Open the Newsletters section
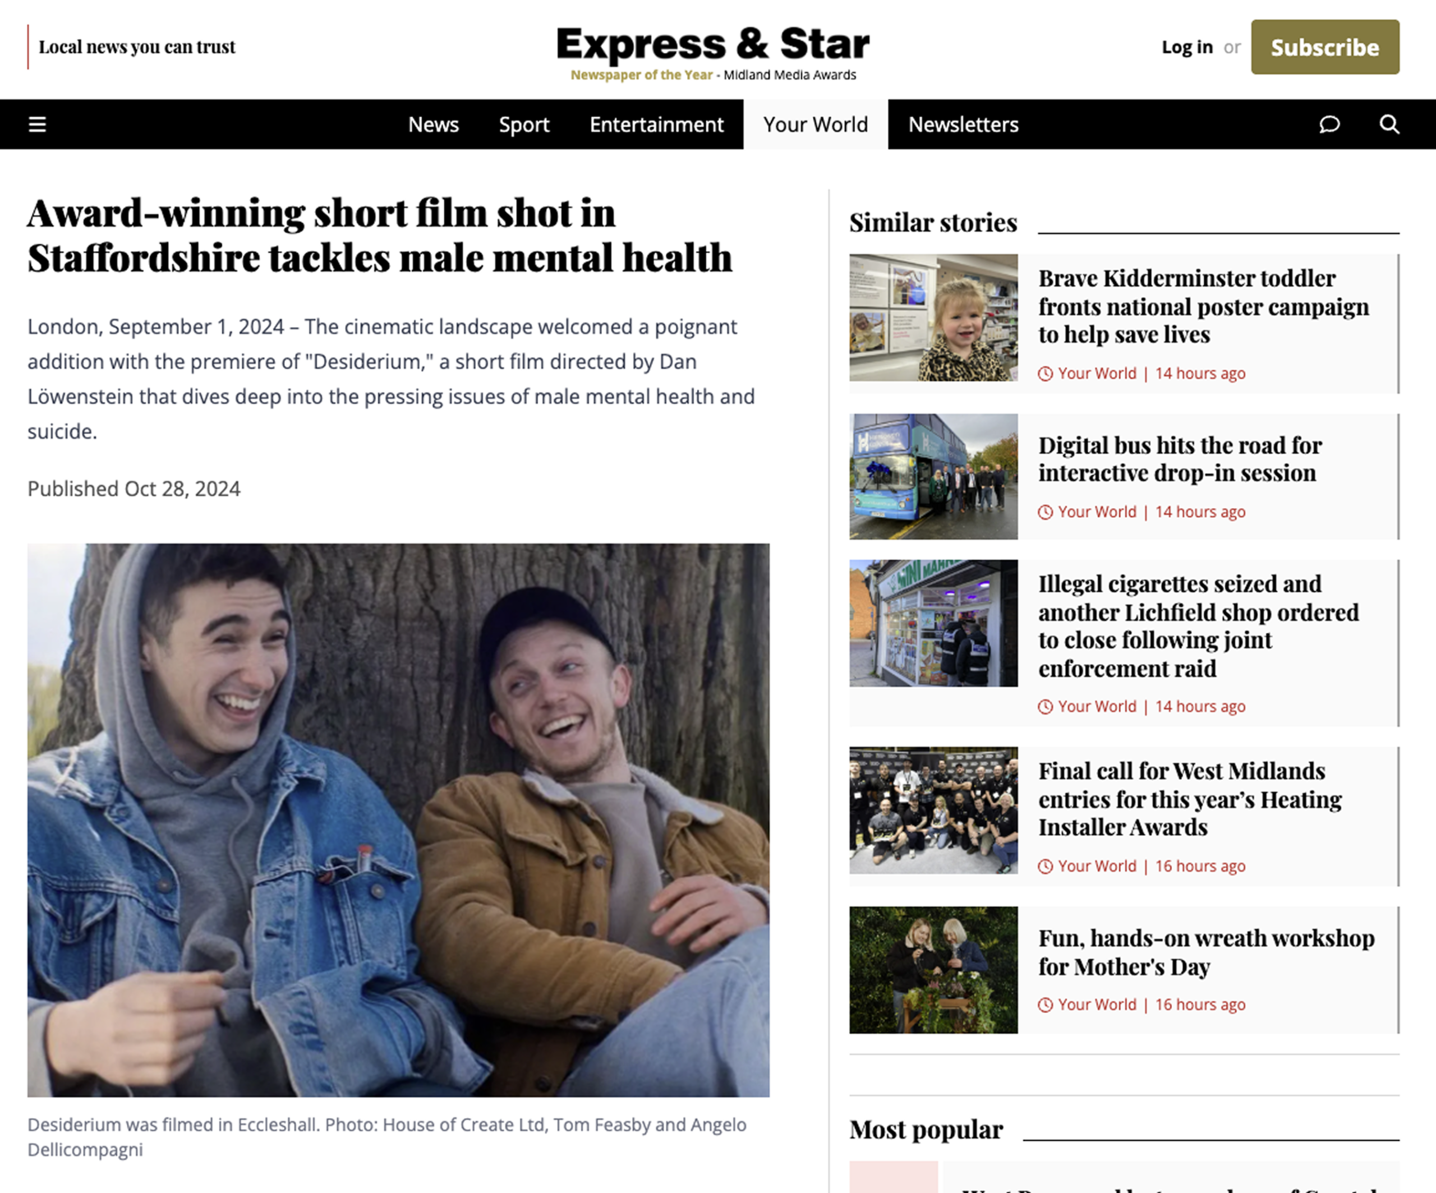 [964, 125]
